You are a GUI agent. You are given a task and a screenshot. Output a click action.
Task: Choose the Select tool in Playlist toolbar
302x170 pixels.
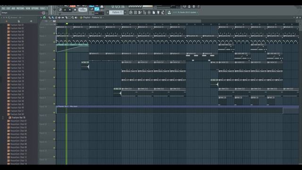point(69,17)
